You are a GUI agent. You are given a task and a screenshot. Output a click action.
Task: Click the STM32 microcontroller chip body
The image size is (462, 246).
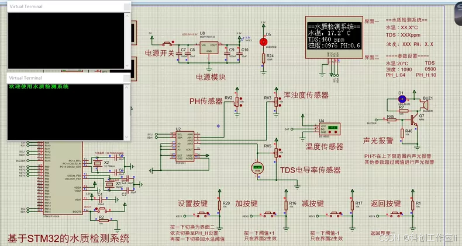coord(63,178)
